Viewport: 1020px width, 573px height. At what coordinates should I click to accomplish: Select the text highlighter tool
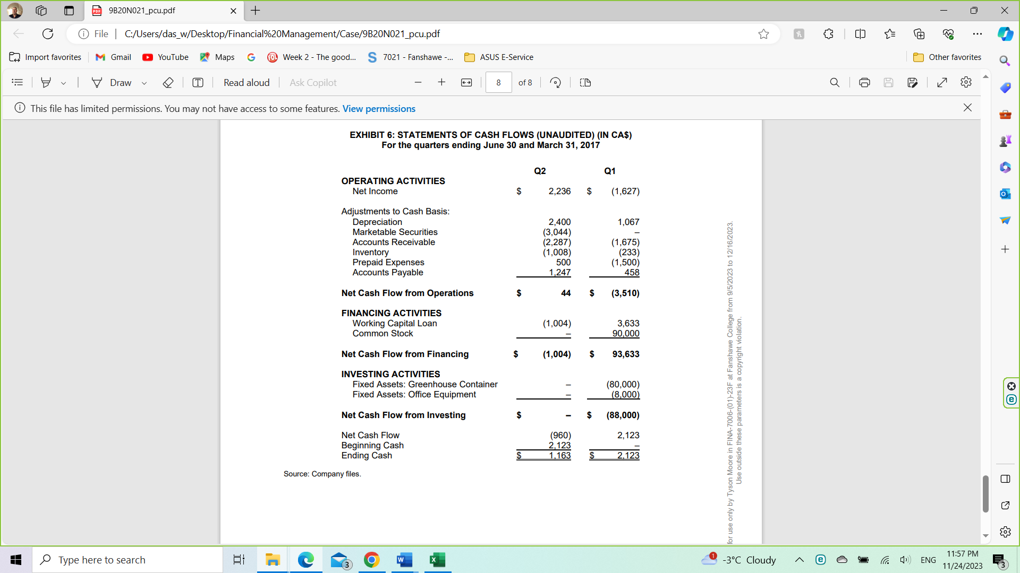[47, 82]
